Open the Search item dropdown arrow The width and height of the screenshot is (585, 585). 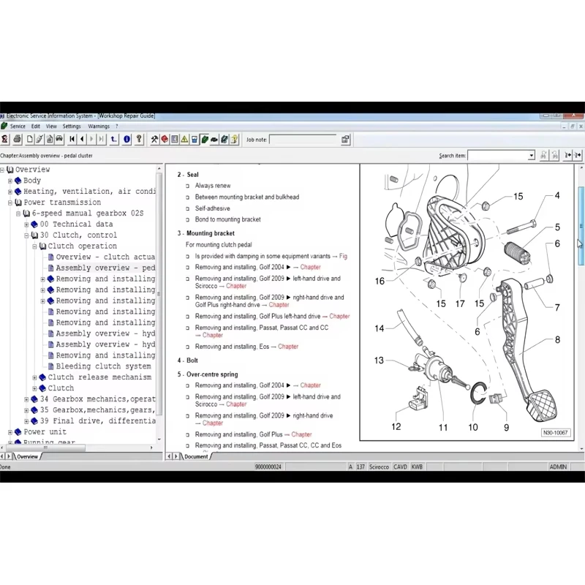coord(532,155)
